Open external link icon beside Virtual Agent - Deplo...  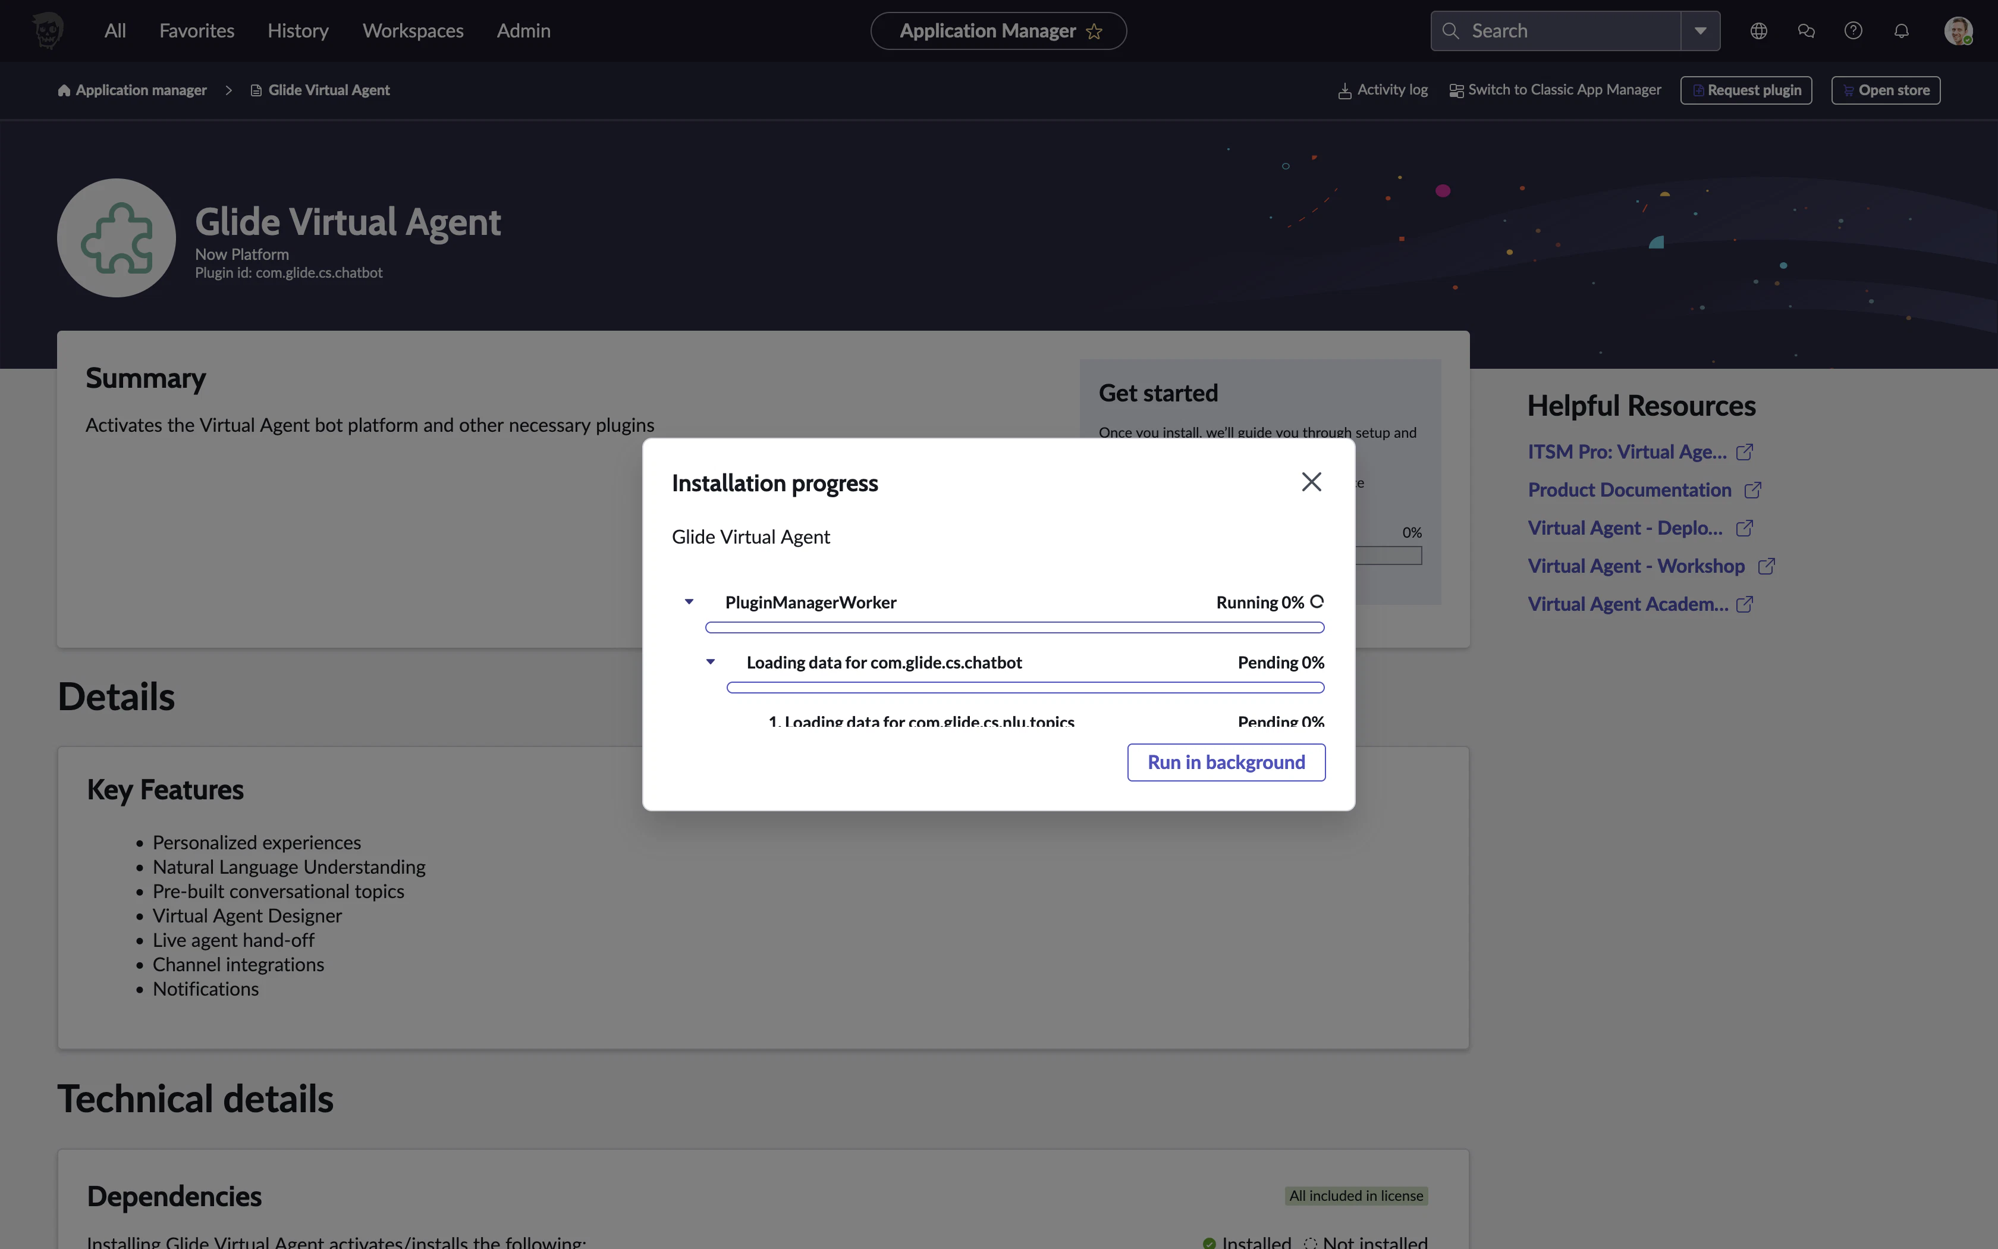click(1745, 528)
